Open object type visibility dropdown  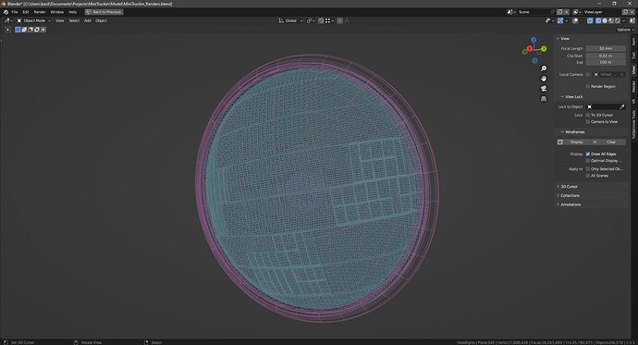(550, 20)
